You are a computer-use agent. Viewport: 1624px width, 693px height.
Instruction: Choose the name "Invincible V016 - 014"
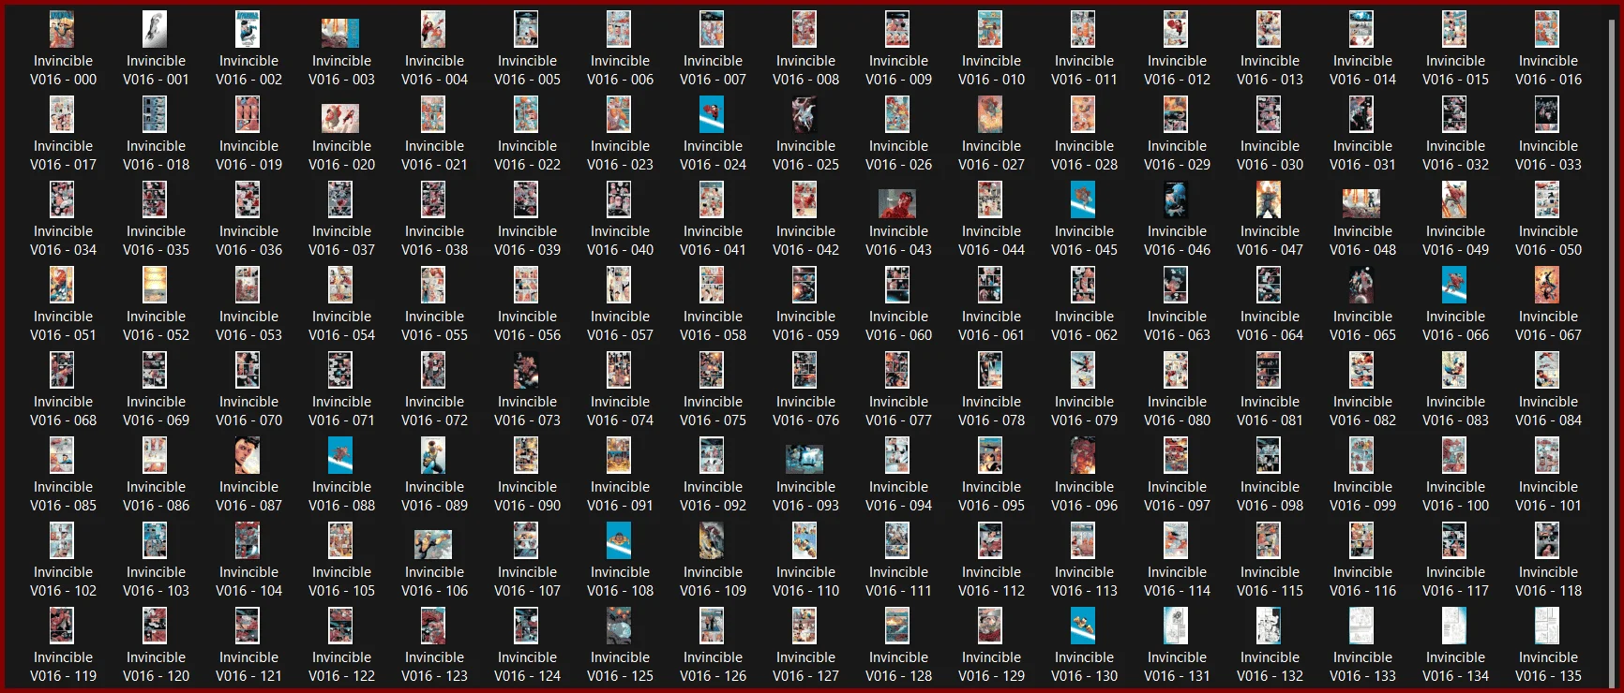[1362, 70]
